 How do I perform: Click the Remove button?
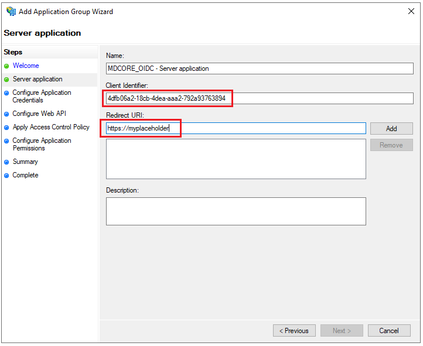tap(391, 145)
